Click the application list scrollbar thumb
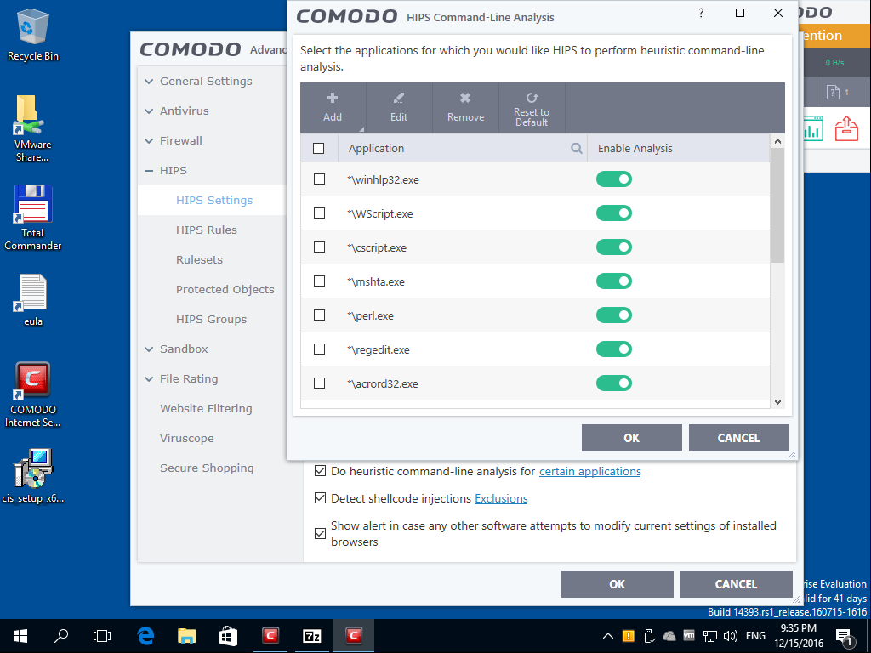 777,206
